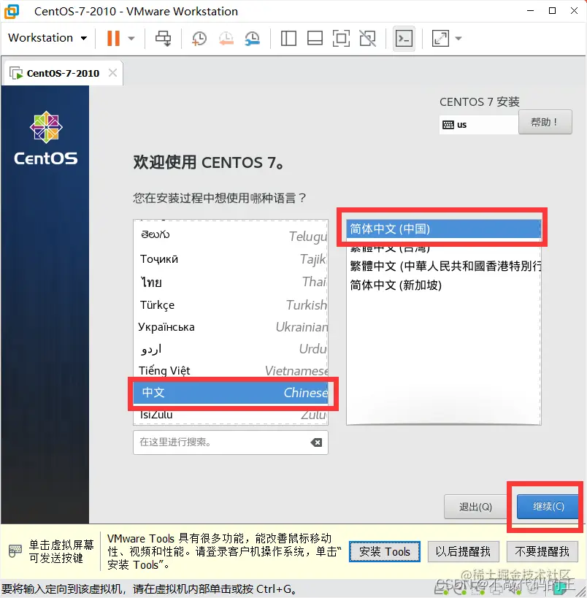587x598 pixels.
Task: Click the 帮助! help button
Action: point(545,122)
